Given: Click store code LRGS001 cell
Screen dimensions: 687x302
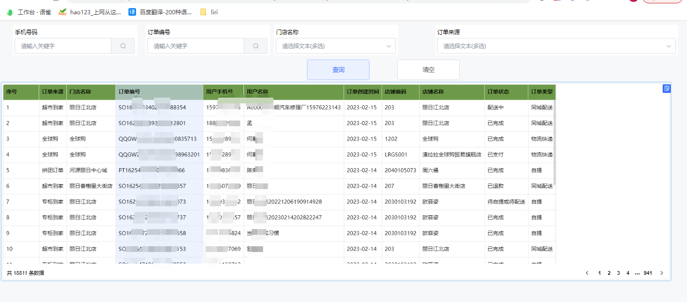Looking at the screenshot, I should click(396, 155).
